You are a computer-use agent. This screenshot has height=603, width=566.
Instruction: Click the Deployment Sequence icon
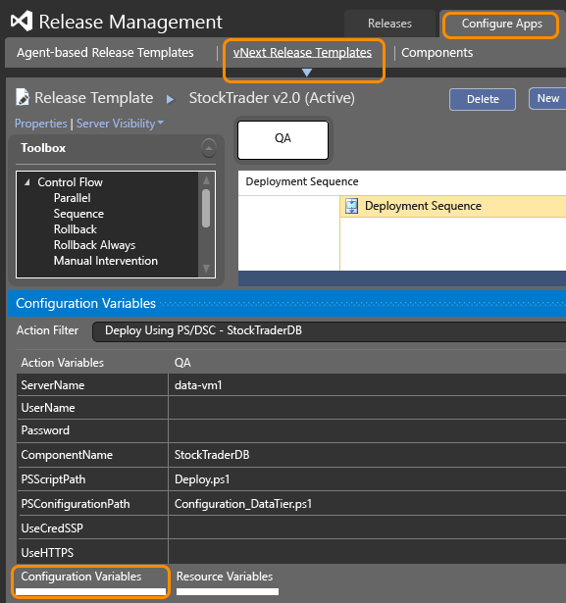point(351,206)
